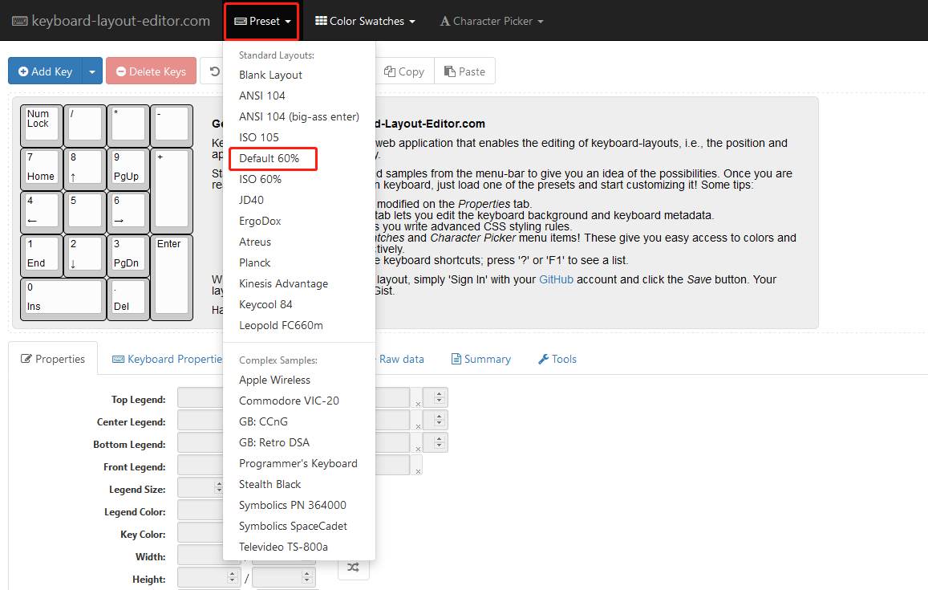Load the Commodore VIC-20 sample
This screenshot has height=590, width=928.
[x=289, y=401]
